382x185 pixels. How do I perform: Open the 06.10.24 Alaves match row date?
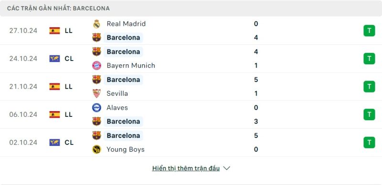pyautogui.click(x=23, y=114)
